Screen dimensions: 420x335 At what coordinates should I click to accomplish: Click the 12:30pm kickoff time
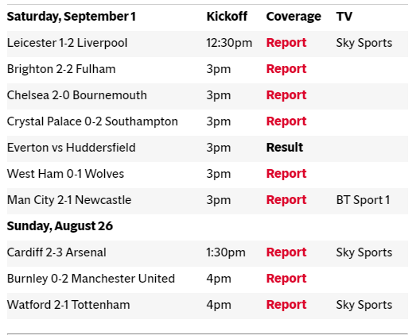coord(229,43)
